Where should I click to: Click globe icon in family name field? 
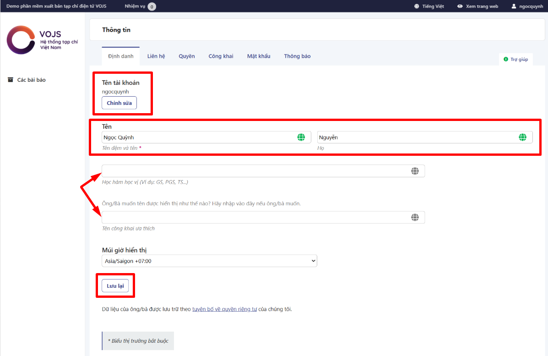(x=522, y=137)
